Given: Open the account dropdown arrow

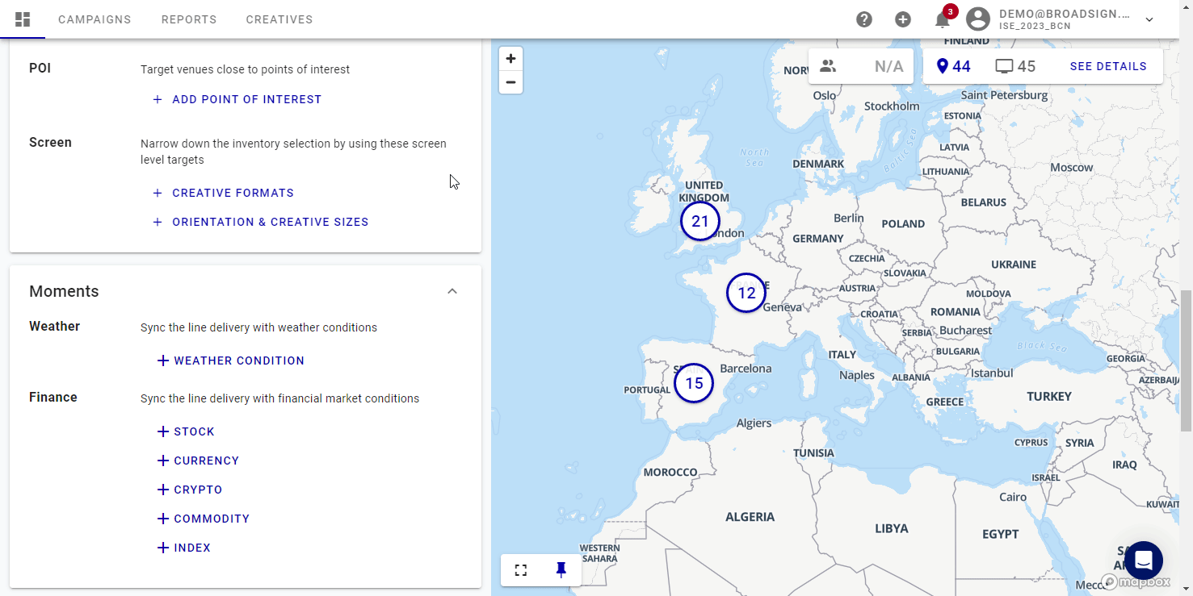Looking at the screenshot, I should coord(1149,20).
